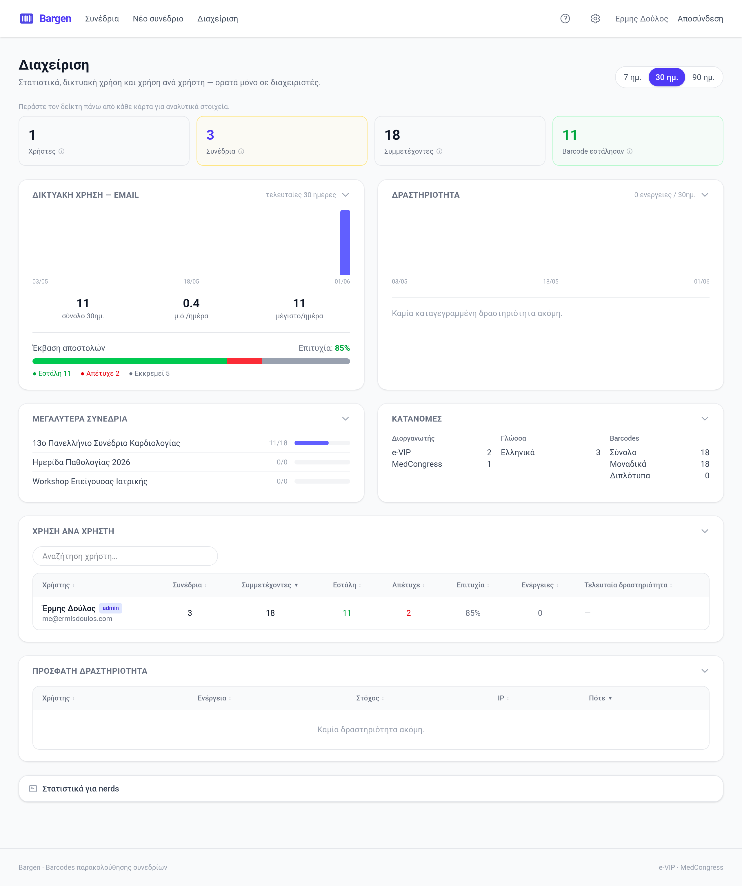Collapse the Κατανομές panel chevron
Screen dimensions: 742x886
pyautogui.click(x=704, y=419)
